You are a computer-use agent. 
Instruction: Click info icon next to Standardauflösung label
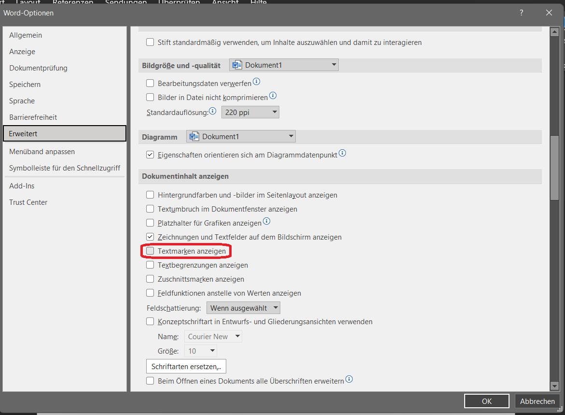213,111
